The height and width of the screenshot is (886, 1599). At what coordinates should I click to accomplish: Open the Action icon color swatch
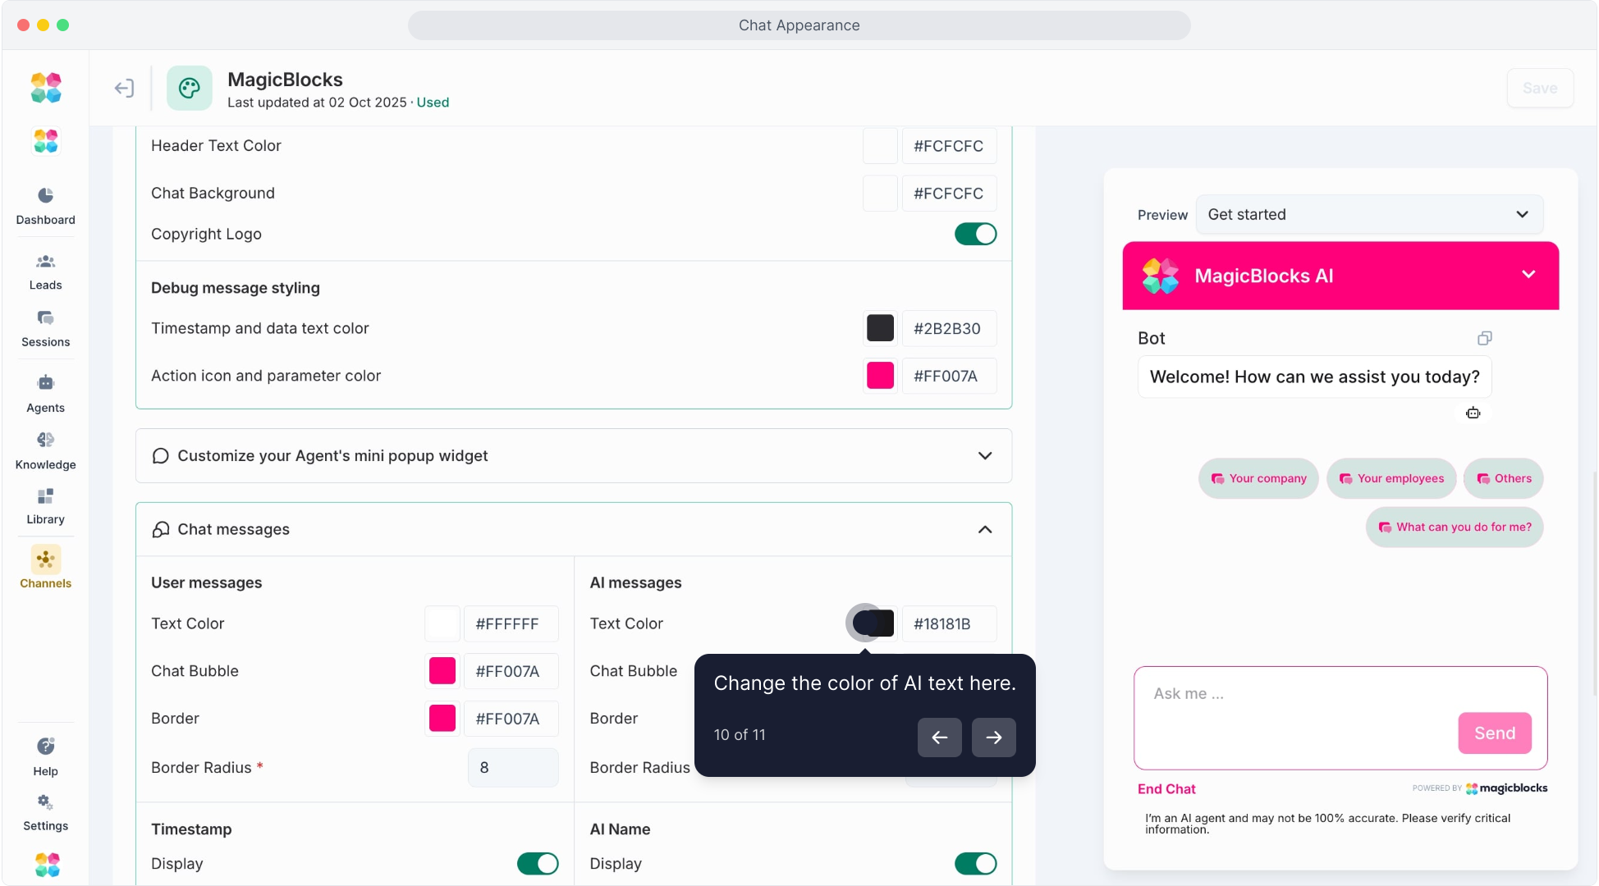[x=880, y=376]
